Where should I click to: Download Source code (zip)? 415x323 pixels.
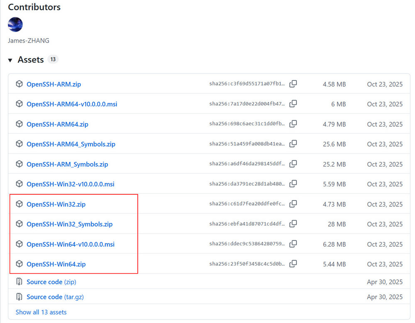pyautogui.click(x=51, y=282)
